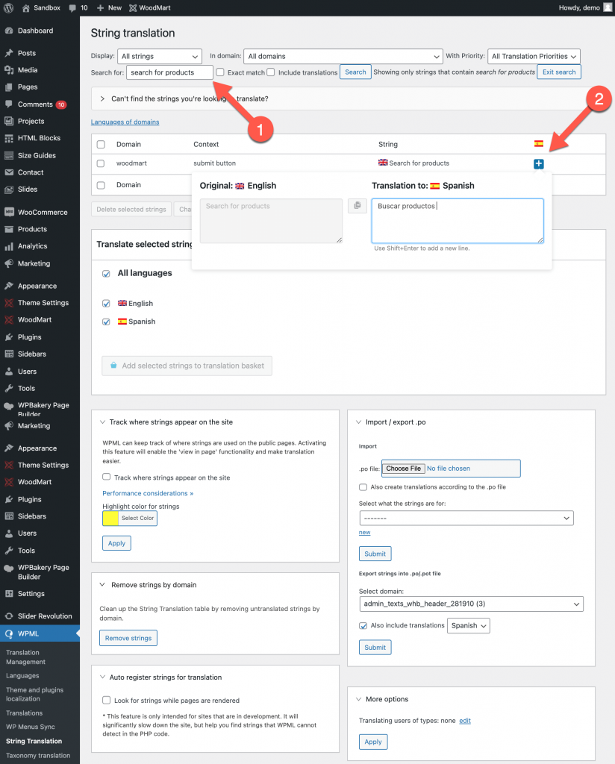Open the Taxonomy translation submenu
This screenshot has height=764, width=615.
38,756
